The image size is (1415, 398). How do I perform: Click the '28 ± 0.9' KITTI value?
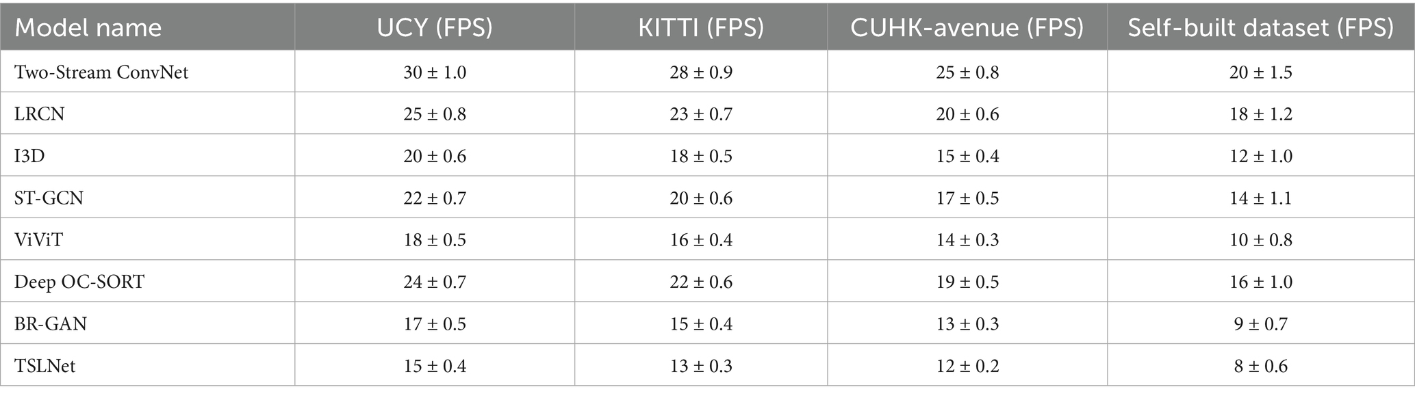click(701, 72)
